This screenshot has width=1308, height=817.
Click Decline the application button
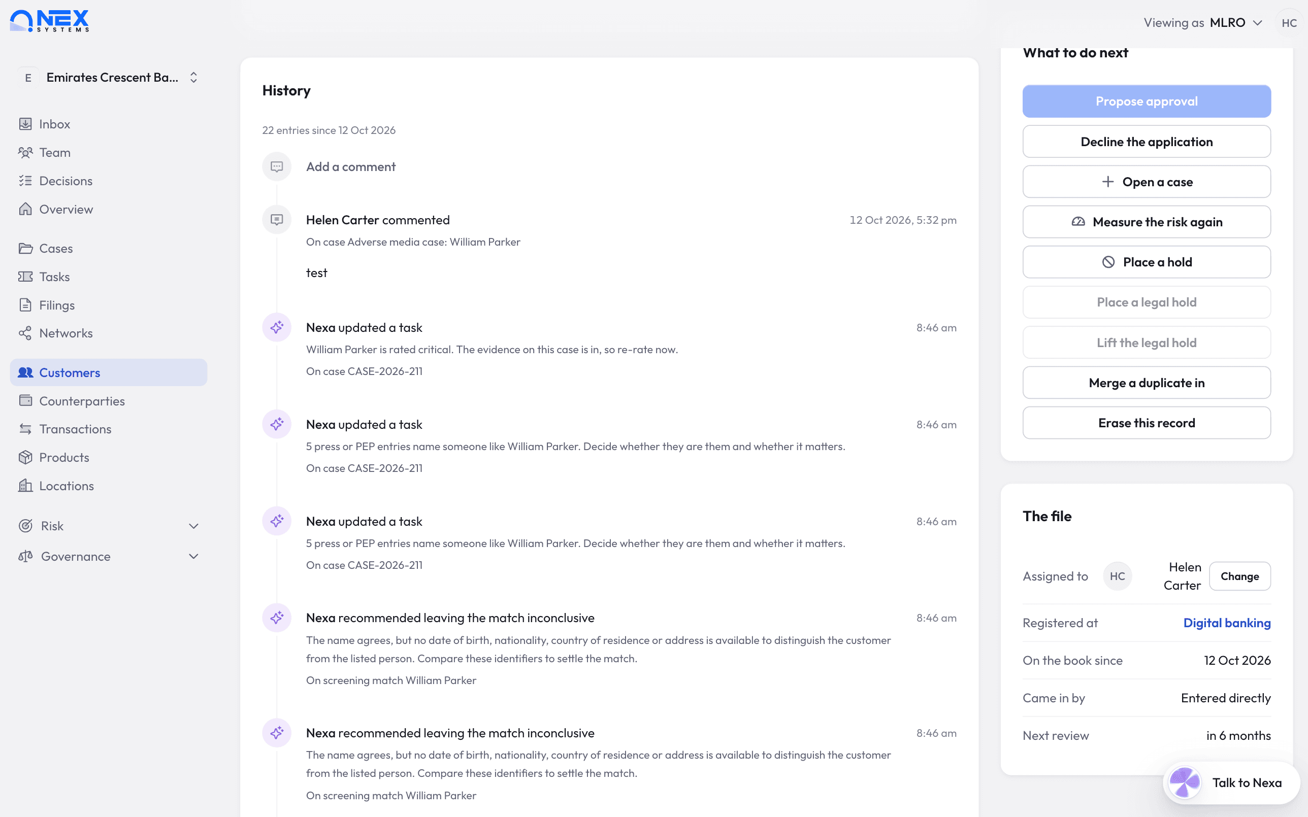[x=1147, y=142]
